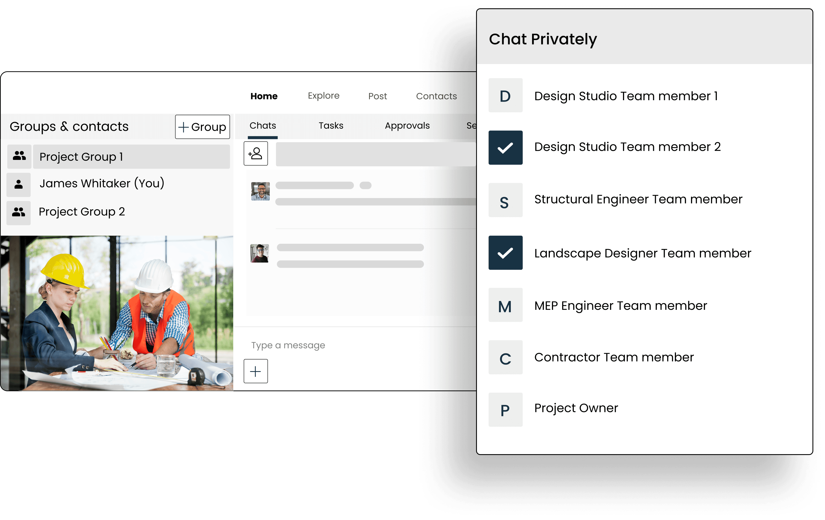
Task: Click the James Whitaker person icon
Action: [19, 185]
